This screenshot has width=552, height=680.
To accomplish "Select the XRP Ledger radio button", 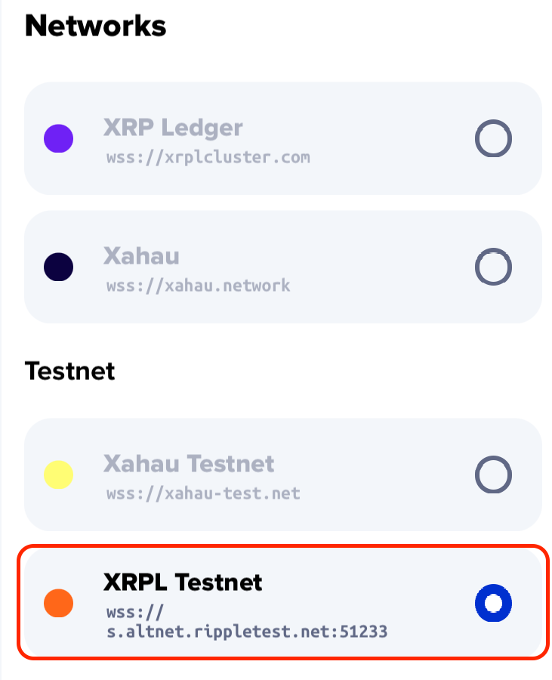I will pos(493,139).
